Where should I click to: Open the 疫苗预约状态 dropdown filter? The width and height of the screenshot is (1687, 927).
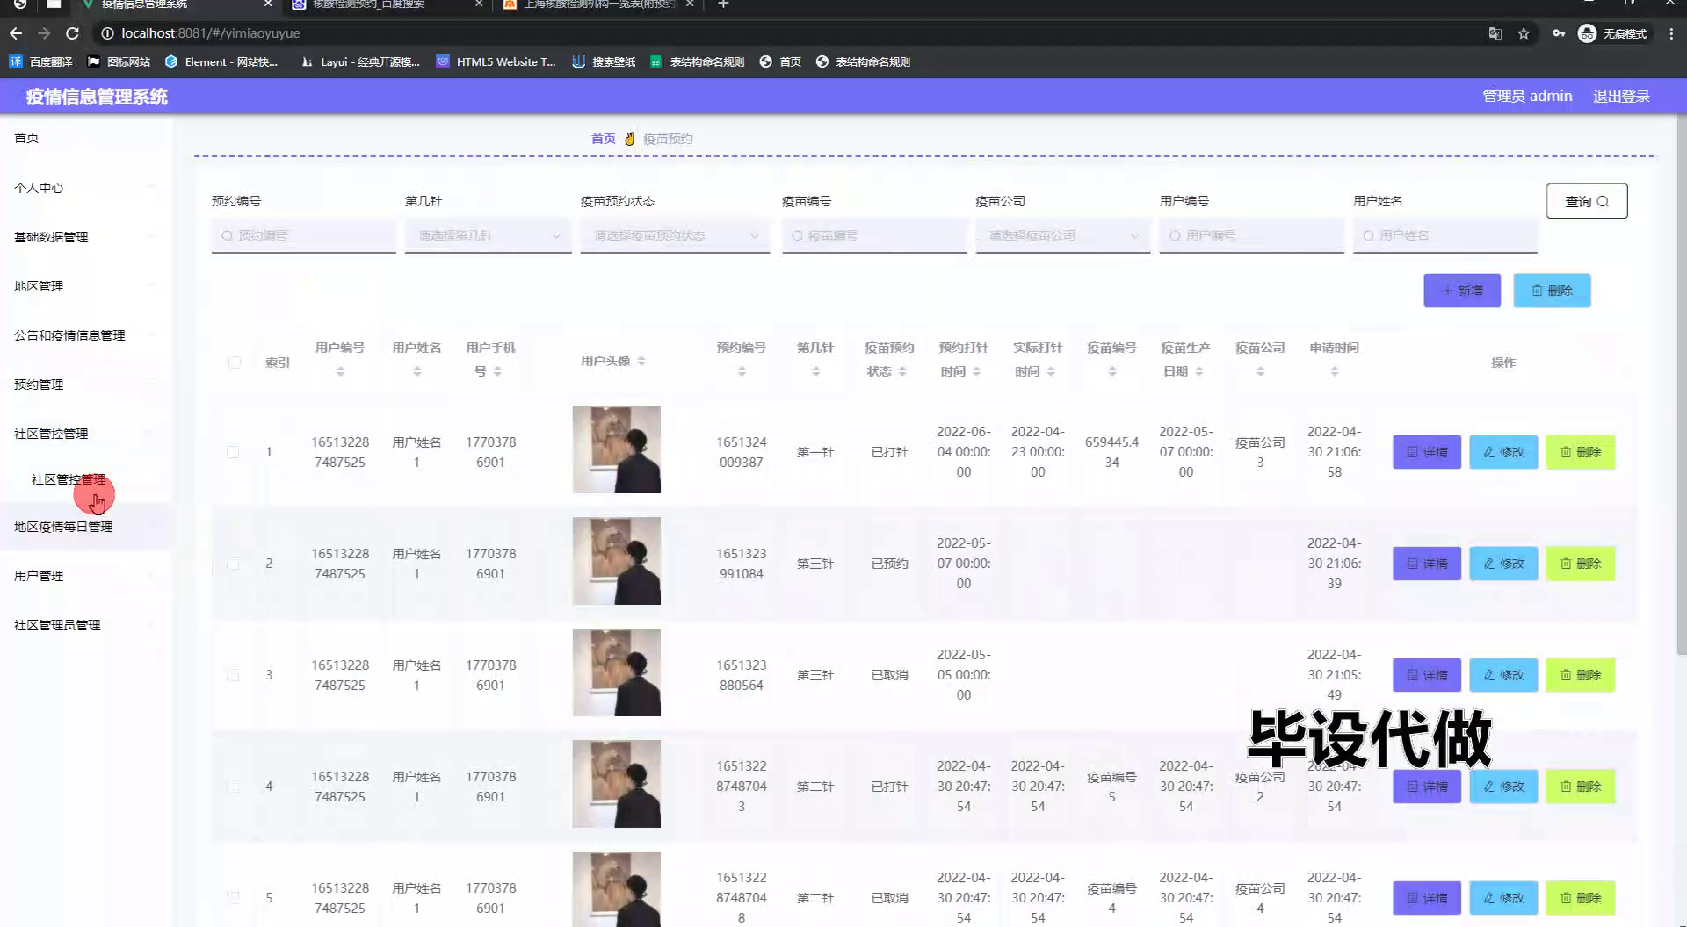click(675, 235)
